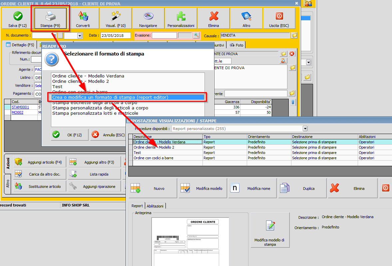The height and width of the screenshot is (266, 392).
Task: Switch to Dettaglio (F5) tab
Action: (x=21, y=45)
